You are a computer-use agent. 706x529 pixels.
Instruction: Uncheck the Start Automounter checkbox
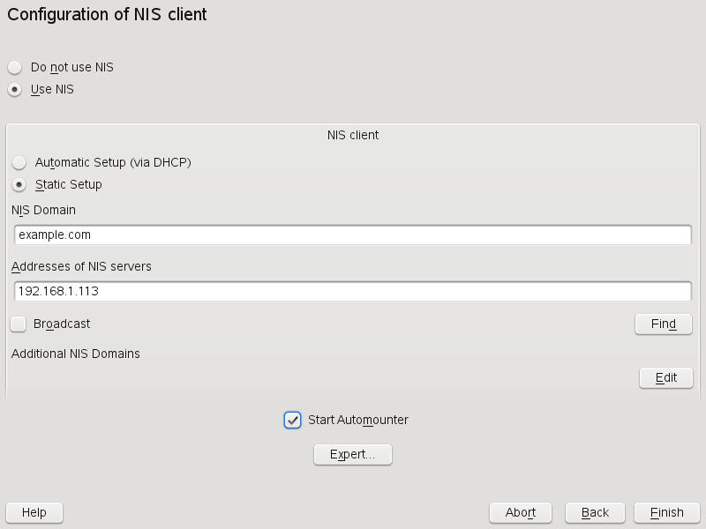[293, 420]
